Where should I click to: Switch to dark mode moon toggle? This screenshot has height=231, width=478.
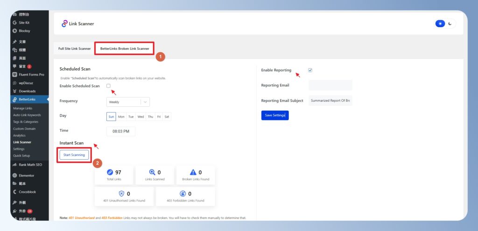[x=450, y=23]
